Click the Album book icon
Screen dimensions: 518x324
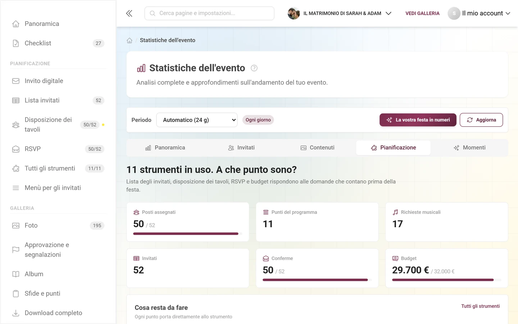click(x=16, y=274)
